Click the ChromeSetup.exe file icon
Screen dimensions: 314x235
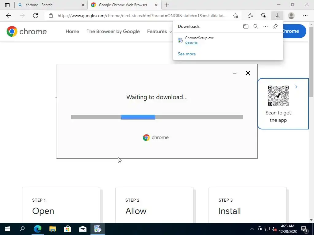pos(180,40)
